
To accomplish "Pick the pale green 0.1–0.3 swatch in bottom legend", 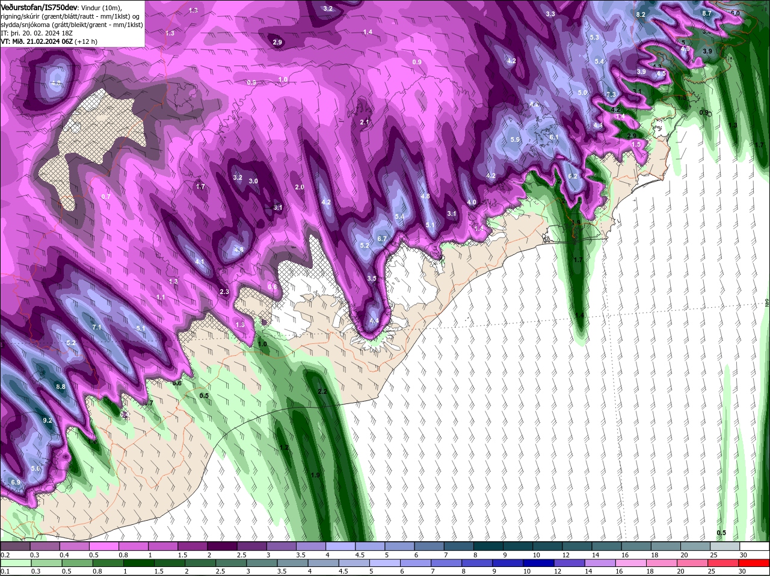I will tap(15, 563).
